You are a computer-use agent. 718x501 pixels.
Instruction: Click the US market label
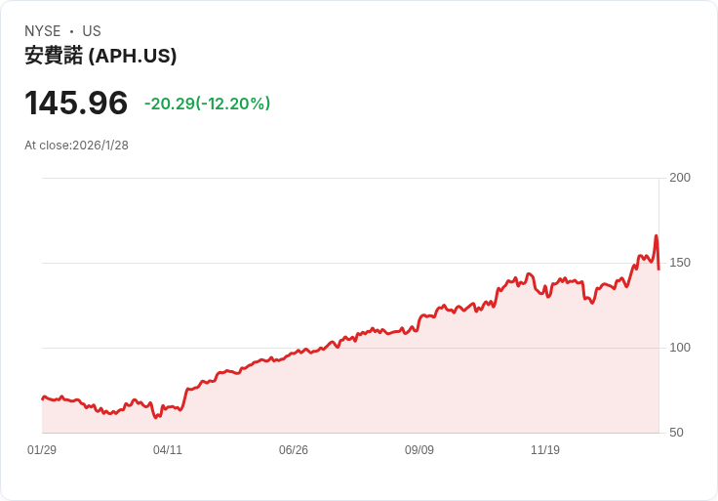tap(92, 31)
